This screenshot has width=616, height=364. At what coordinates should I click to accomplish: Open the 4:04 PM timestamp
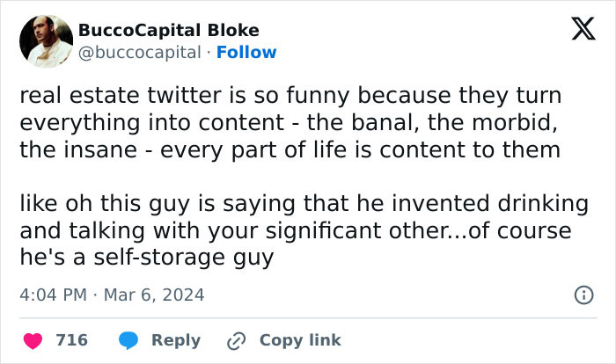pyautogui.click(x=52, y=295)
